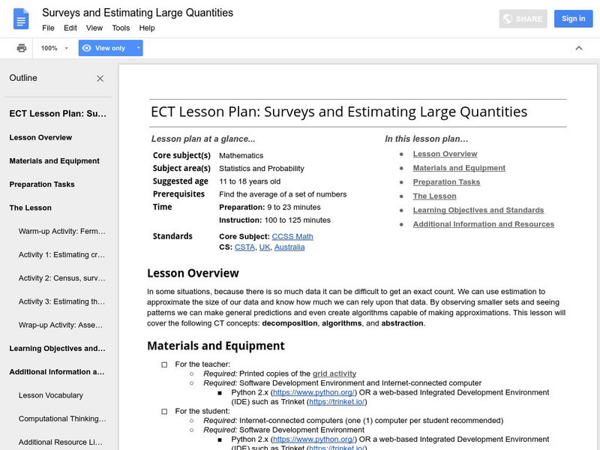This screenshot has width=600, height=450.
Task: Click the Australia standards link
Action: point(289,247)
